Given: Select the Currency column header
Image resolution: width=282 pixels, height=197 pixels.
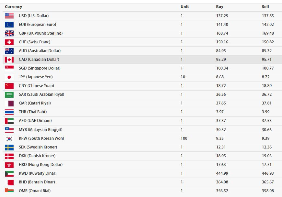Looking at the screenshot, I should (x=14, y=7).
